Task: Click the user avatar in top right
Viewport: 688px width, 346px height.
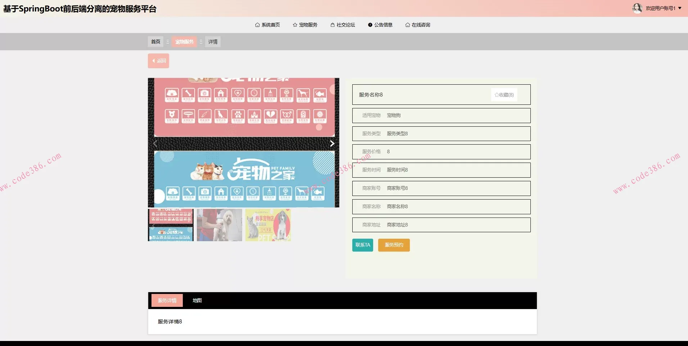Action: 638,8
